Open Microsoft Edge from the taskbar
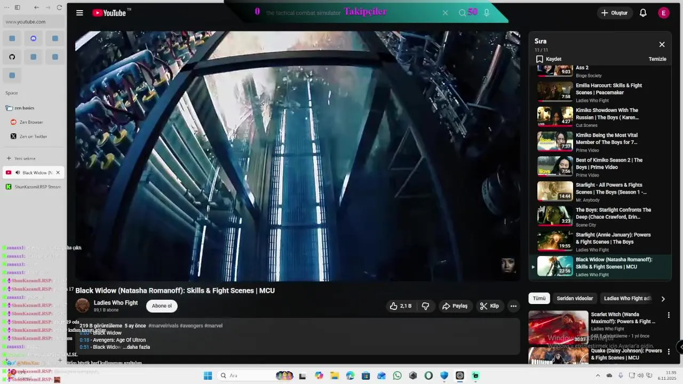The height and width of the screenshot is (384, 683). 350,375
